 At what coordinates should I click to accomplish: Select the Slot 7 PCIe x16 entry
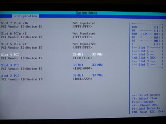pyautogui.click(x=15, y=23)
